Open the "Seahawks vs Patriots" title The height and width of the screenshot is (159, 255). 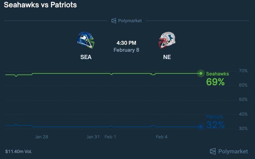[41, 5]
